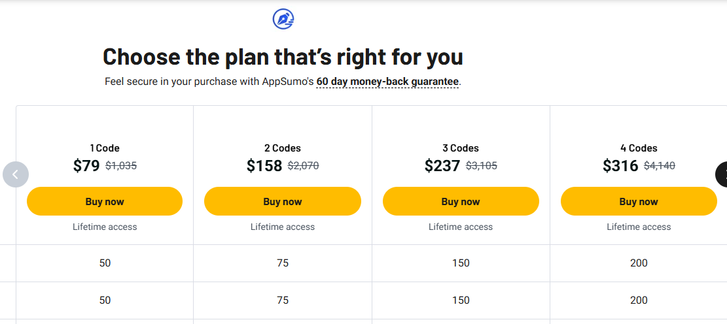The width and height of the screenshot is (727, 324).
Task: Click the crossed-out $2,070 price
Action: click(304, 166)
